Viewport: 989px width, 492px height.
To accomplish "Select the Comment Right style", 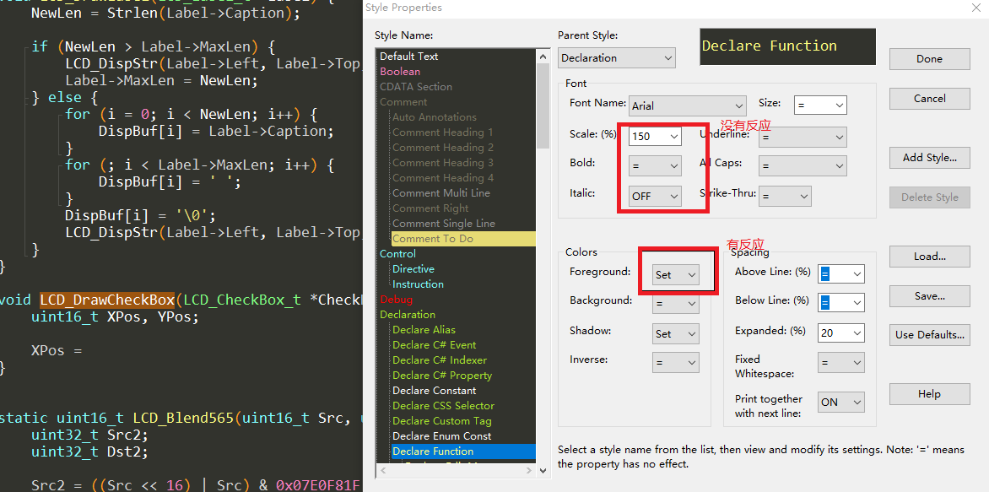I will [430, 208].
